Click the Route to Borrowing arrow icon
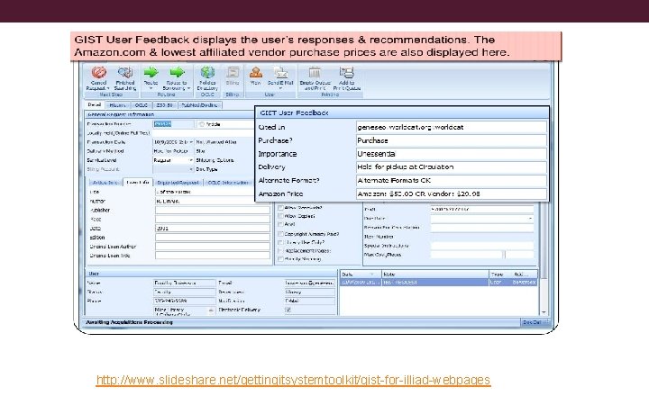 (x=177, y=72)
